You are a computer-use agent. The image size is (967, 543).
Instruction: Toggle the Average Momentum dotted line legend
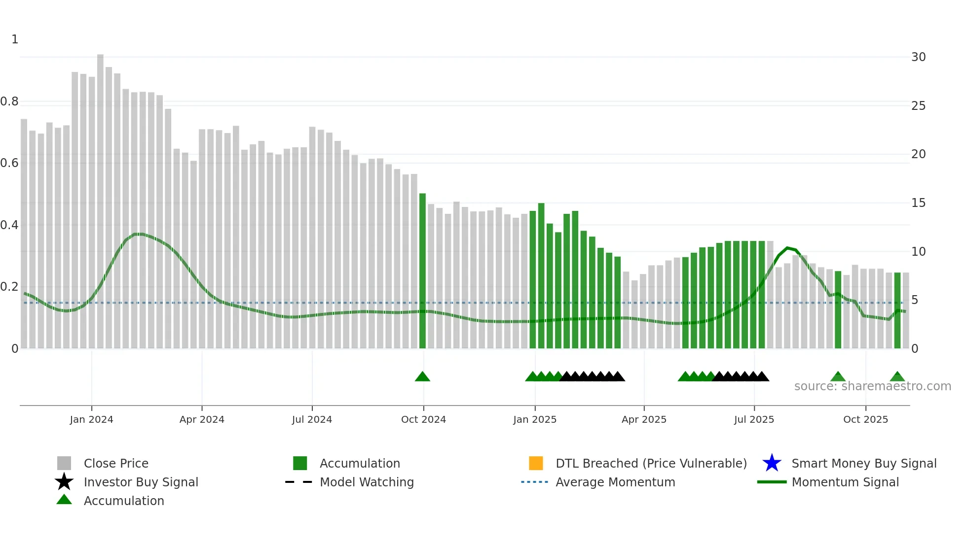pyautogui.click(x=535, y=482)
